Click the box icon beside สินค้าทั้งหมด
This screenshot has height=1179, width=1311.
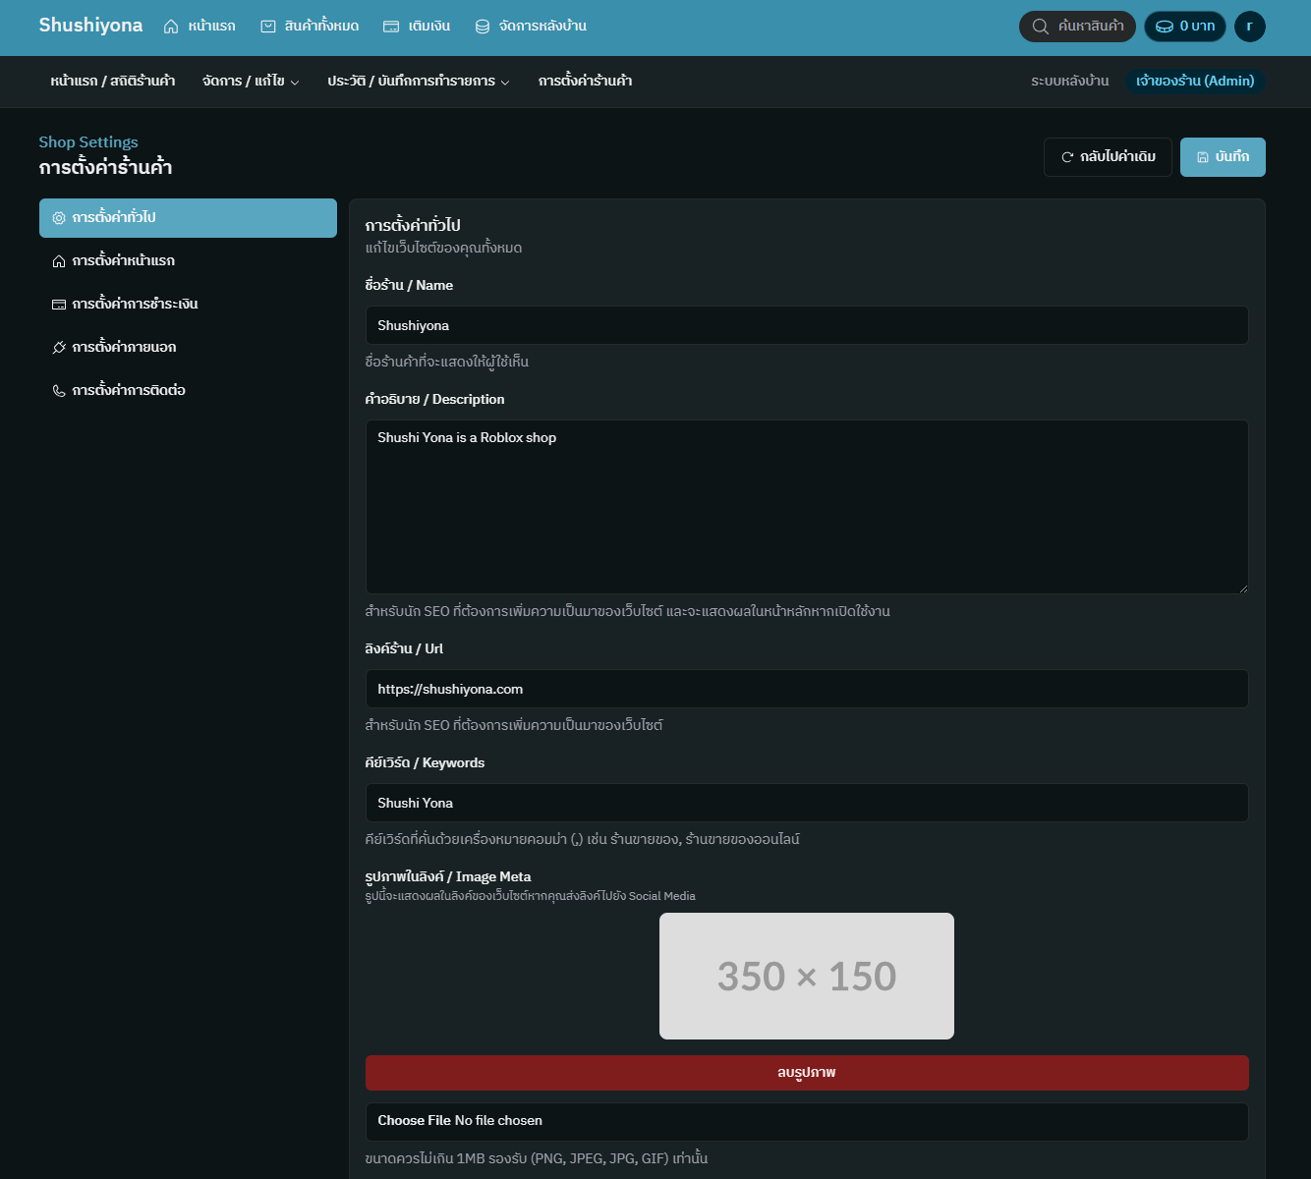click(x=267, y=26)
